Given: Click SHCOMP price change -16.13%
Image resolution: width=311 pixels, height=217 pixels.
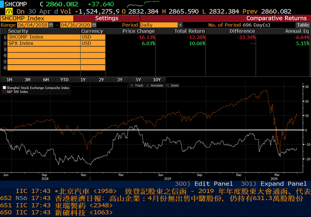Looking at the screenshot, I should click(x=147, y=37).
